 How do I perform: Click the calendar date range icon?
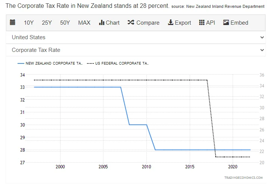pos(13,22)
